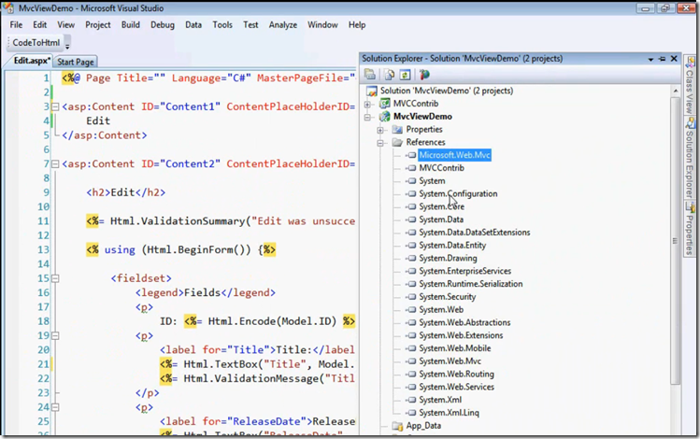Collapse the code region at line 3
The height and width of the screenshot is (439, 700).
pos(55,106)
